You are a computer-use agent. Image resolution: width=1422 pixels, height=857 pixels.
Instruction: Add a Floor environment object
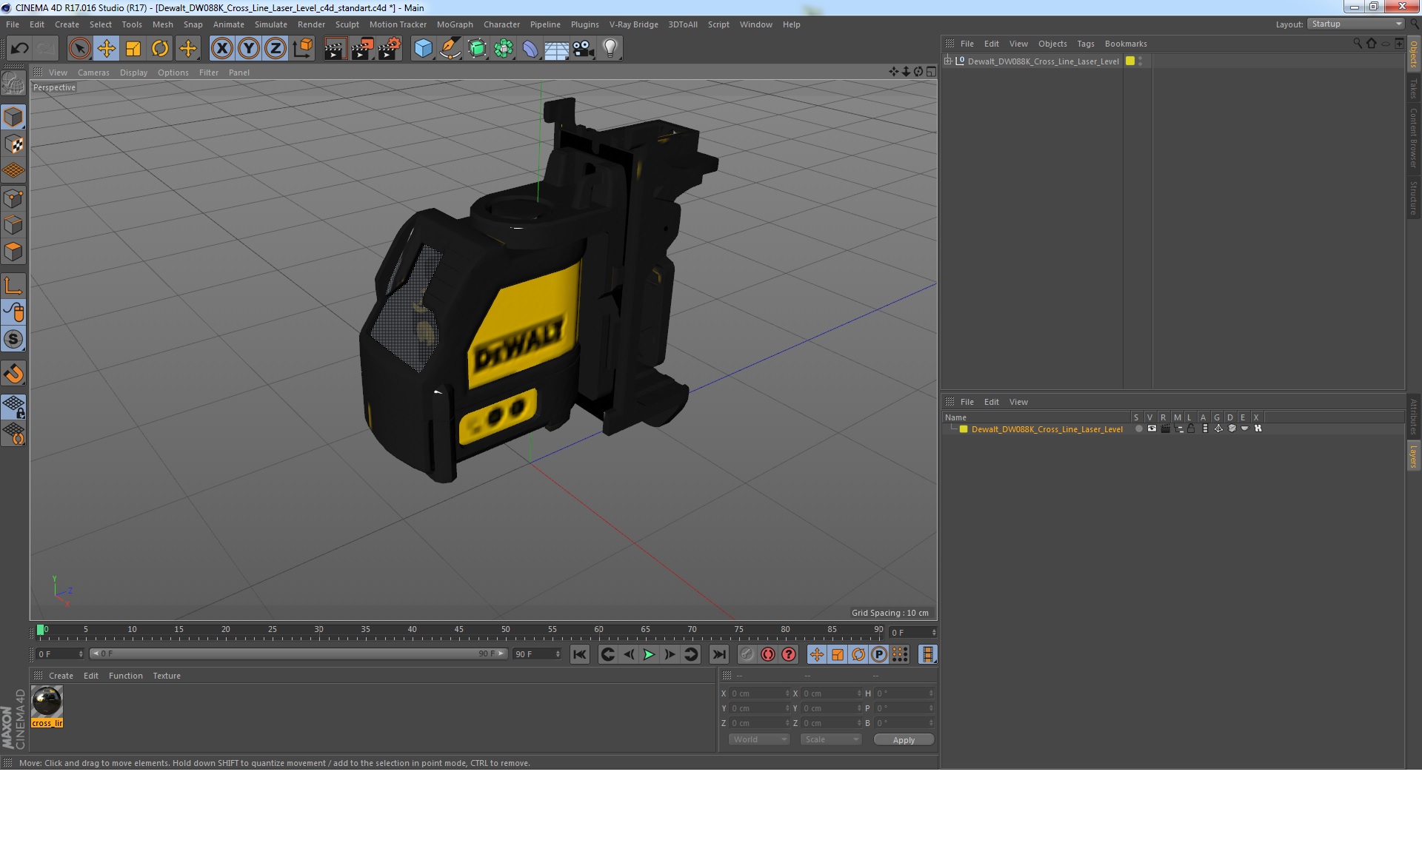click(x=556, y=49)
